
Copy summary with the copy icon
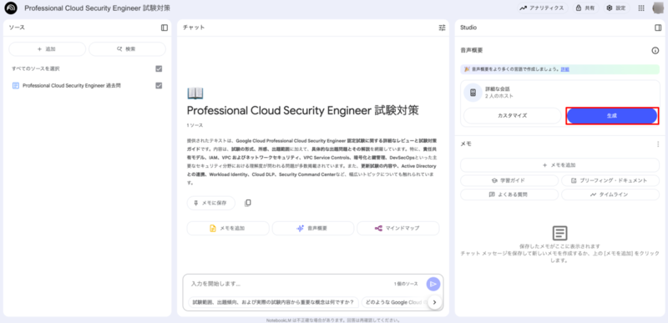(248, 203)
